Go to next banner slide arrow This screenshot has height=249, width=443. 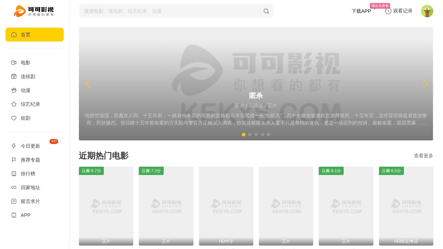coord(425,84)
